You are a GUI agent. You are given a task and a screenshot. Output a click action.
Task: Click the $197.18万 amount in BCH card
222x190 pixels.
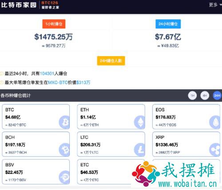click(15, 145)
